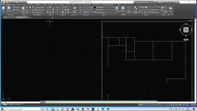Click the Windows Start button
Image resolution: width=197 pixels, height=111 pixels.
click(x=2, y=109)
